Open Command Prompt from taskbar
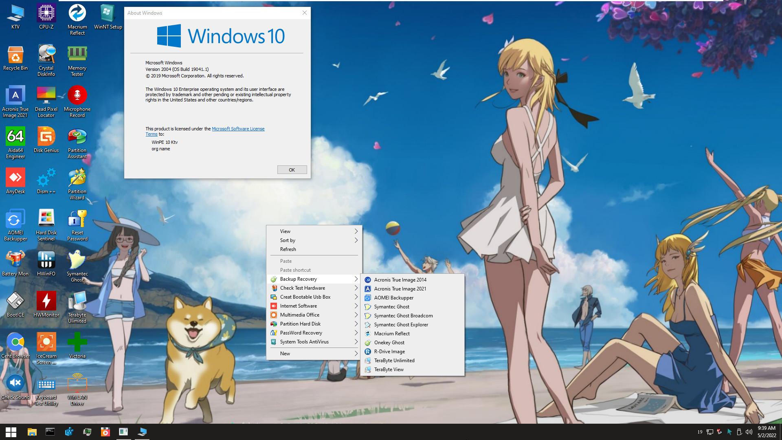The height and width of the screenshot is (440, 782). (50, 432)
